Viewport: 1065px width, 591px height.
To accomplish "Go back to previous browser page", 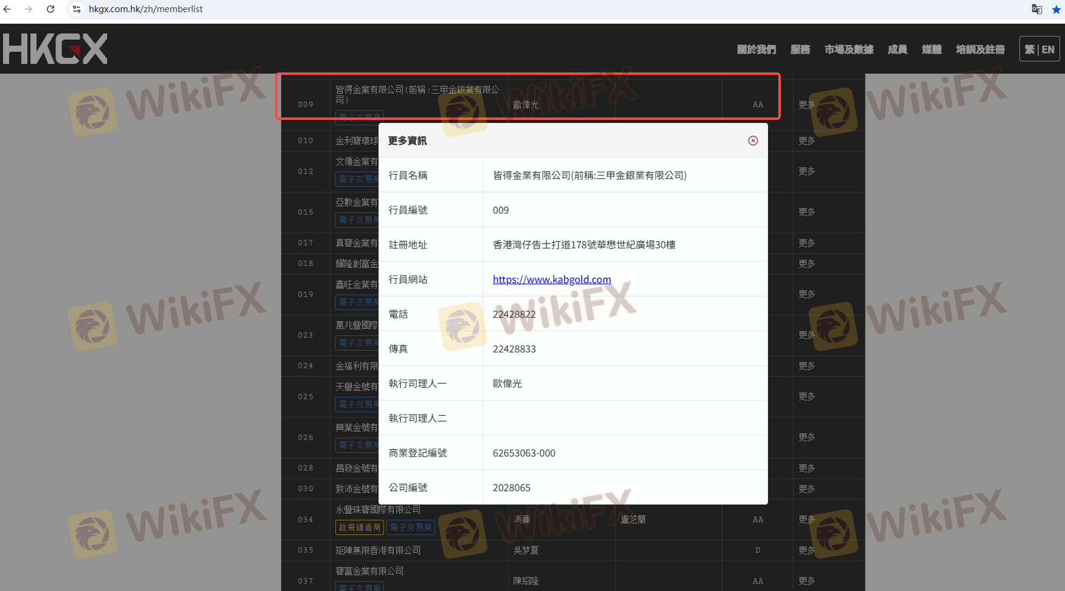I will [7, 9].
